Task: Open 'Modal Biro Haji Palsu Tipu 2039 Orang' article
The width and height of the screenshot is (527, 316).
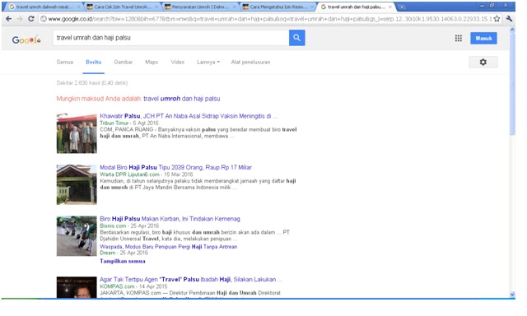Action: [x=175, y=167]
